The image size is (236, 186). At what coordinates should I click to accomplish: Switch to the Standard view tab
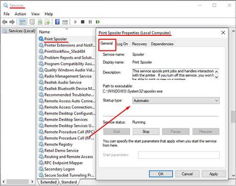[69, 182]
